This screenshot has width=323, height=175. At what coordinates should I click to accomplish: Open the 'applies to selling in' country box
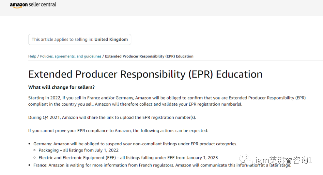[80, 39]
